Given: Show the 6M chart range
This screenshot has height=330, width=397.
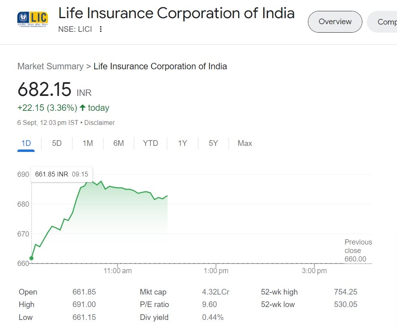Looking at the screenshot, I should [118, 143].
